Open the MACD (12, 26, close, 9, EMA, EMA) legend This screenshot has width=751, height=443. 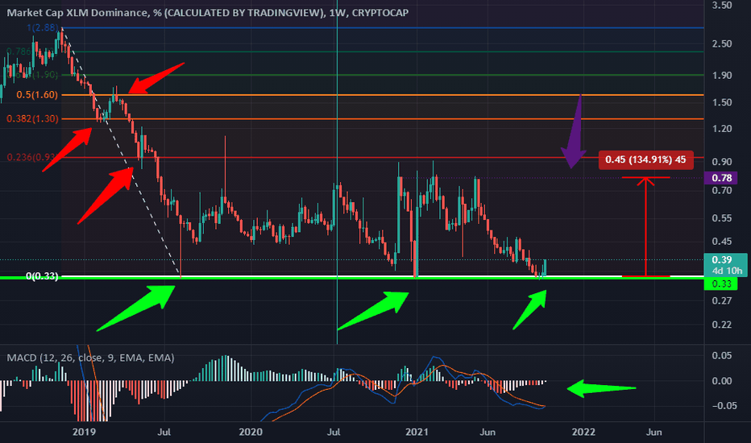90,358
